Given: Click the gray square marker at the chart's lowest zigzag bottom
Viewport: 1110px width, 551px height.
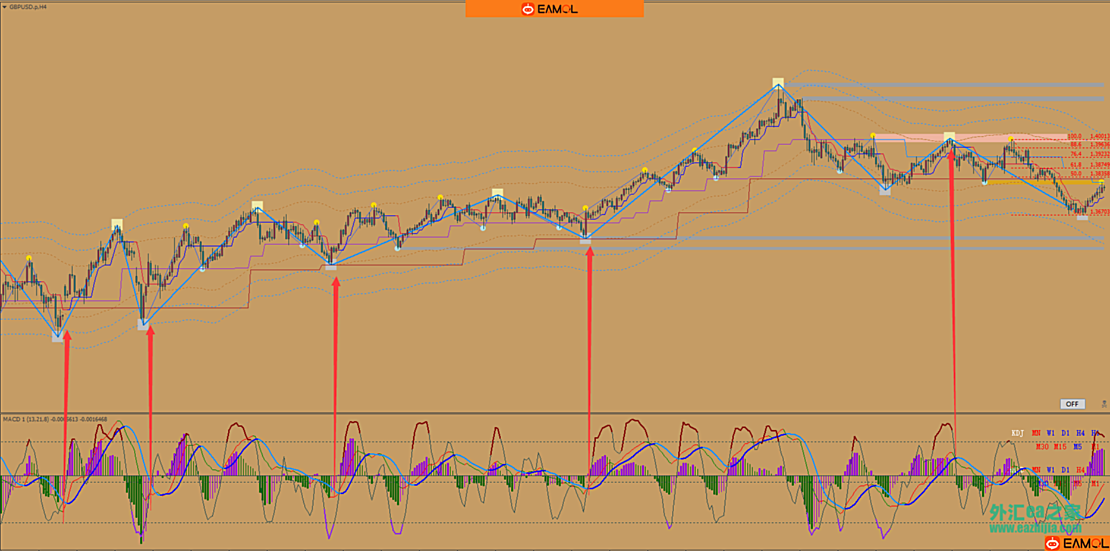Looking at the screenshot, I should (x=57, y=337).
